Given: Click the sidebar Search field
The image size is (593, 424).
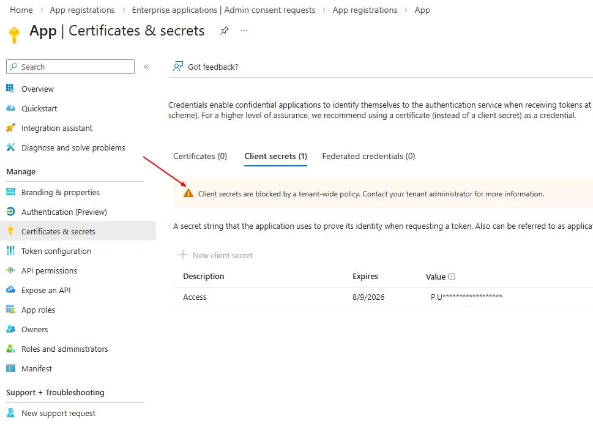Looking at the screenshot, I should pyautogui.click(x=70, y=67).
